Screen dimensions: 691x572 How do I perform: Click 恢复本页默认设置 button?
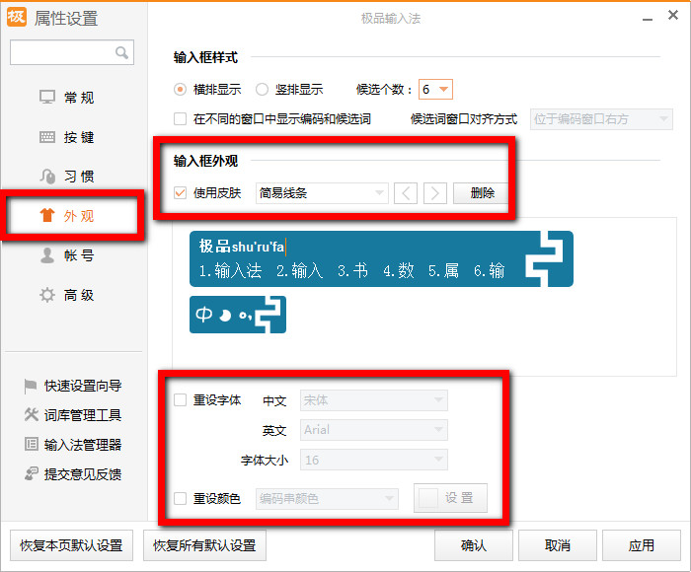tap(71, 545)
